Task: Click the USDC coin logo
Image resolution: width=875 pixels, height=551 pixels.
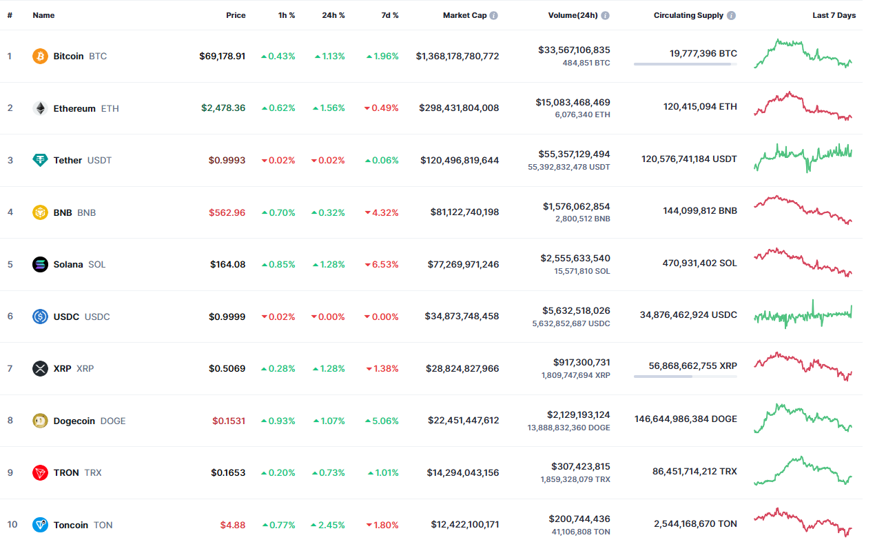Action: click(x=41, y=317)
